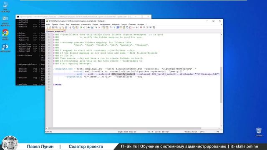Open the Поиск menu
The width and height of the screenshot is (267, 150).
point(62,25)
